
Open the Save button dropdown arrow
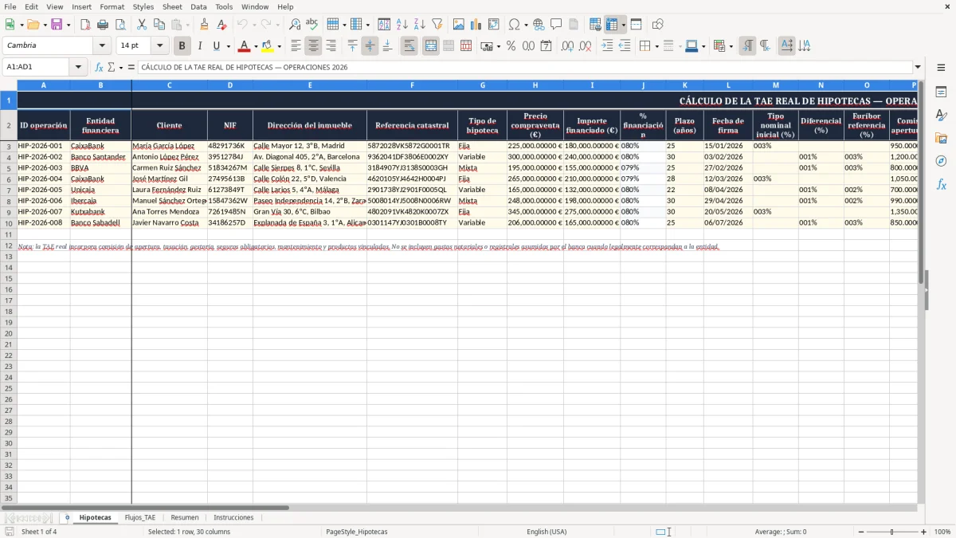pyautogui.click(x=69, y=25)
